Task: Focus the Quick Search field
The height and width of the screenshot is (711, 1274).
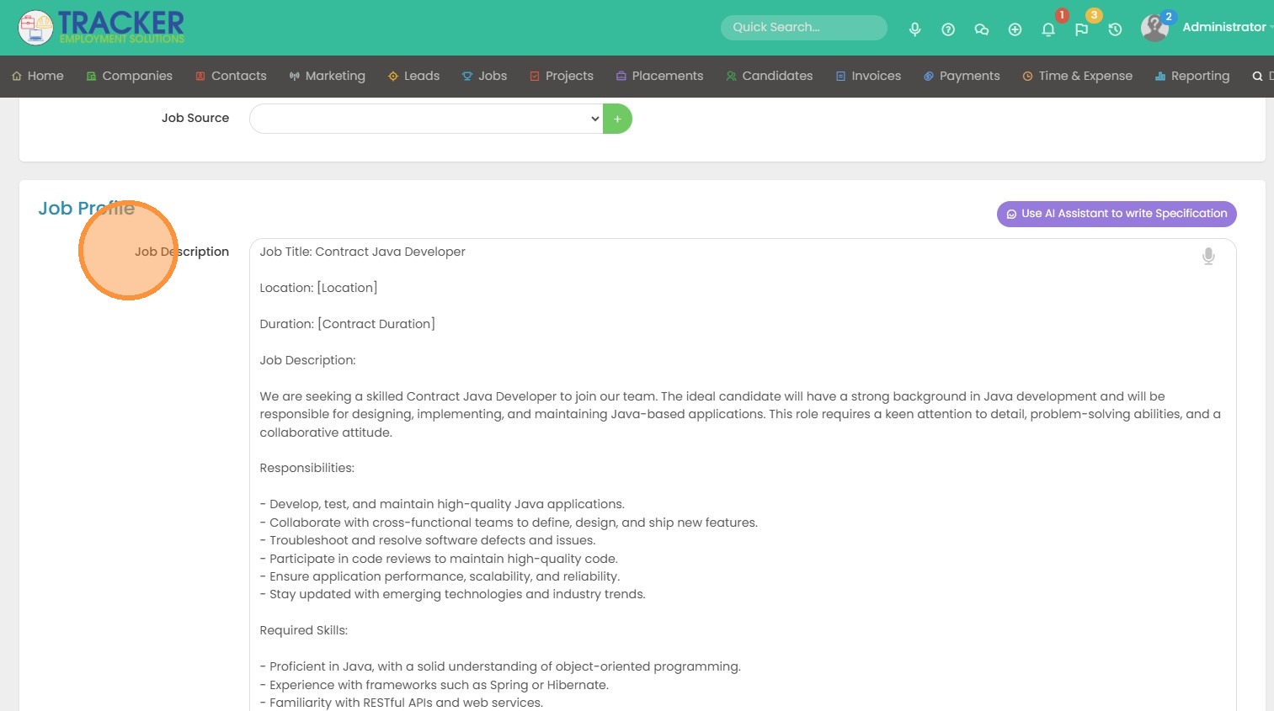Action: [803, 27]
